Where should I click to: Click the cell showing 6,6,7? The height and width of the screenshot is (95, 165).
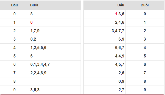point(105,48)
